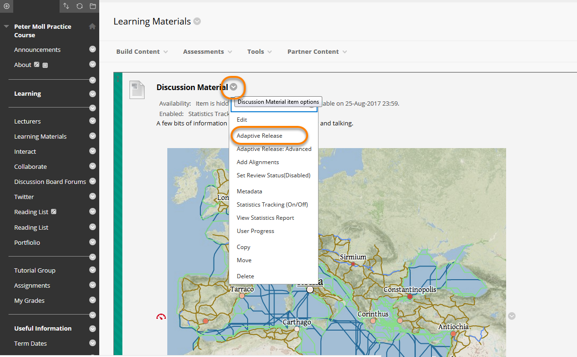Open options chevron for Tutorial Group

point(93,270)
